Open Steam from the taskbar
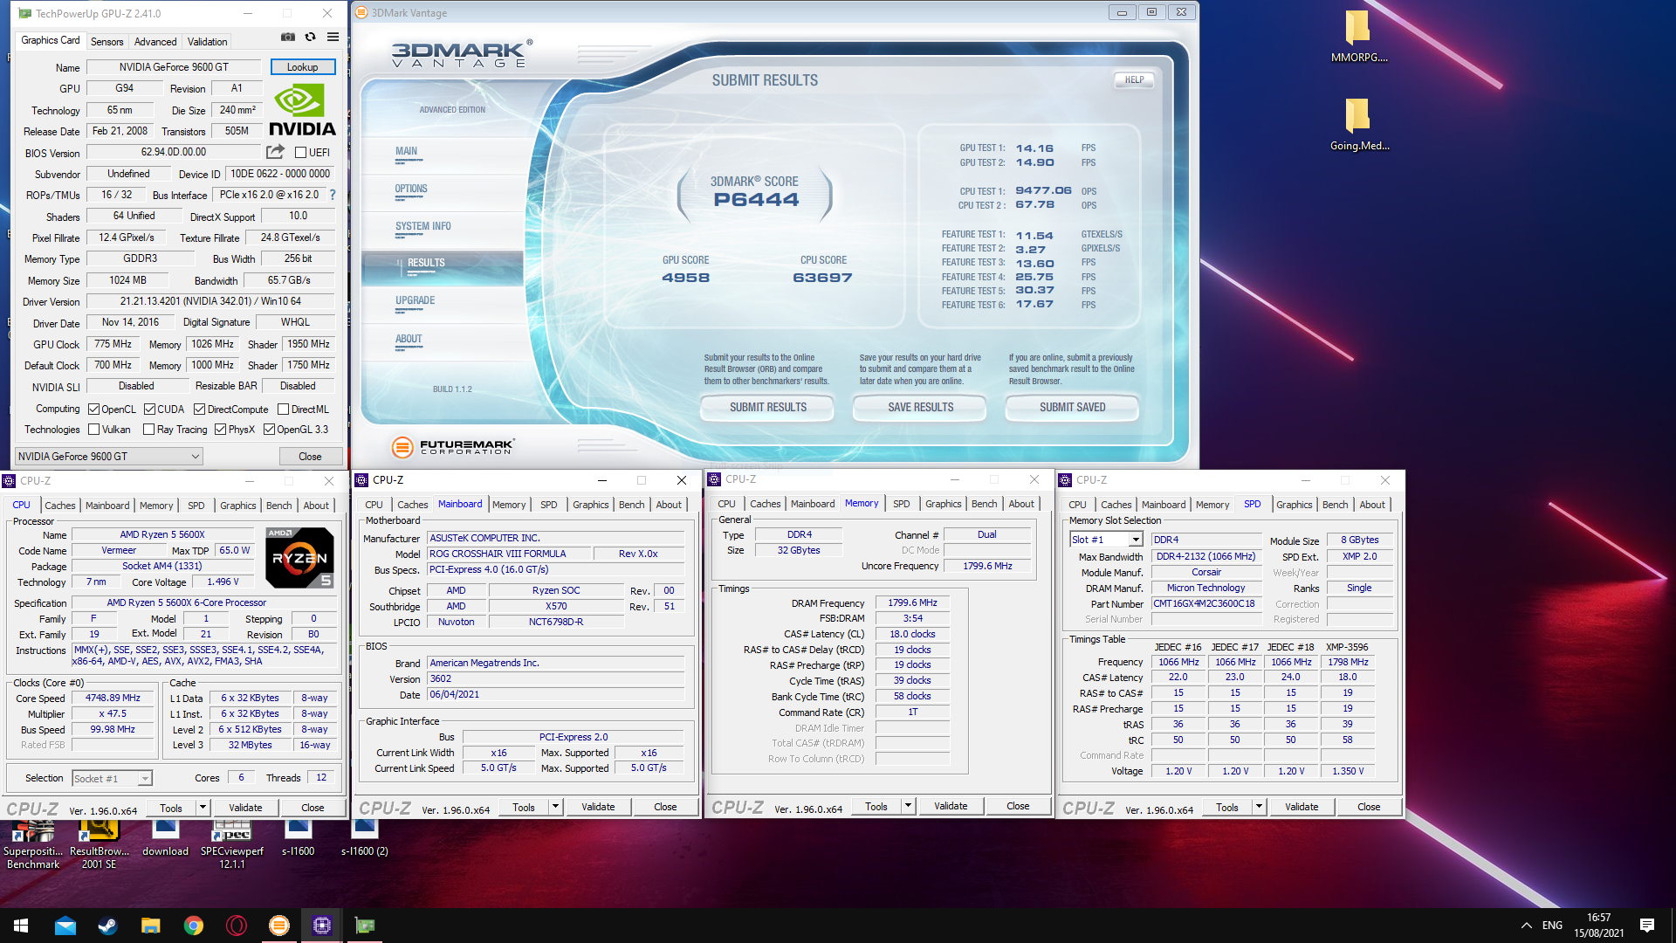The image size is (1676, 943). coord(107,926)
